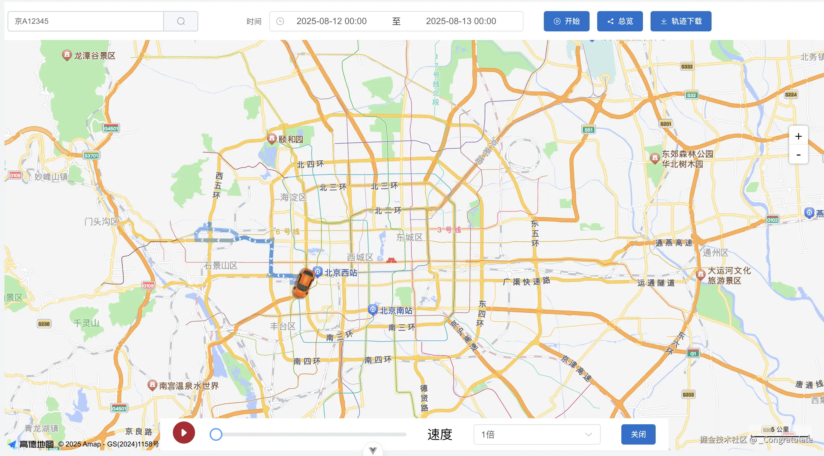
Task: Zoom in the map with plus button
Action: pos(798,136)
